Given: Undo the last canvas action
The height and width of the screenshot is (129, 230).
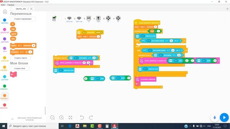Looking at the screenshot, I should [82, 118].
